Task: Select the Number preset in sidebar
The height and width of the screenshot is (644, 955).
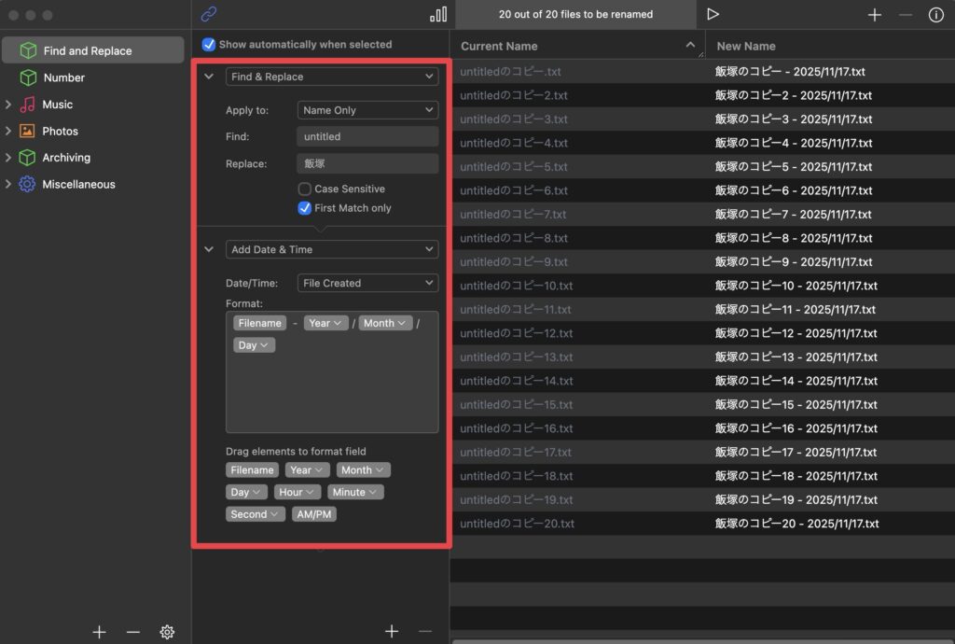Action: coord(64,77)
